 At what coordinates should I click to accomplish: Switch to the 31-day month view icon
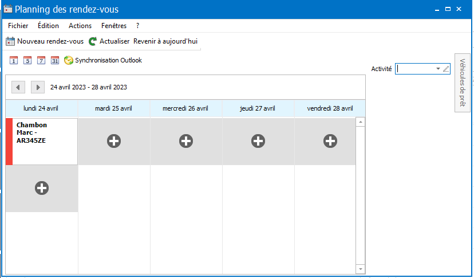click(55, 60)
